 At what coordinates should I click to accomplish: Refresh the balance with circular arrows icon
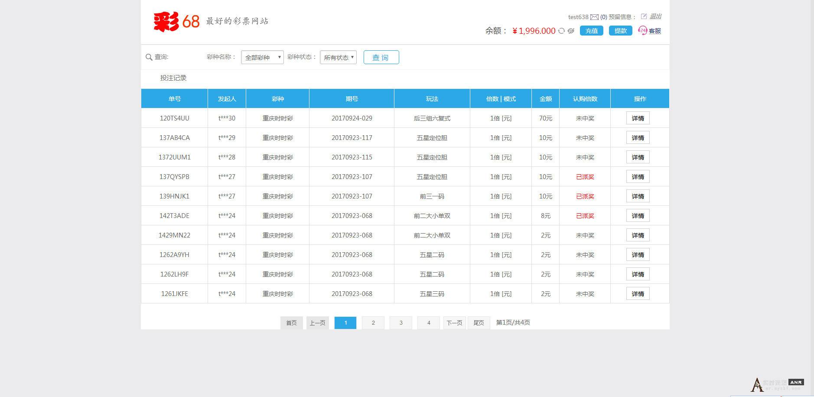click(561, 31)
